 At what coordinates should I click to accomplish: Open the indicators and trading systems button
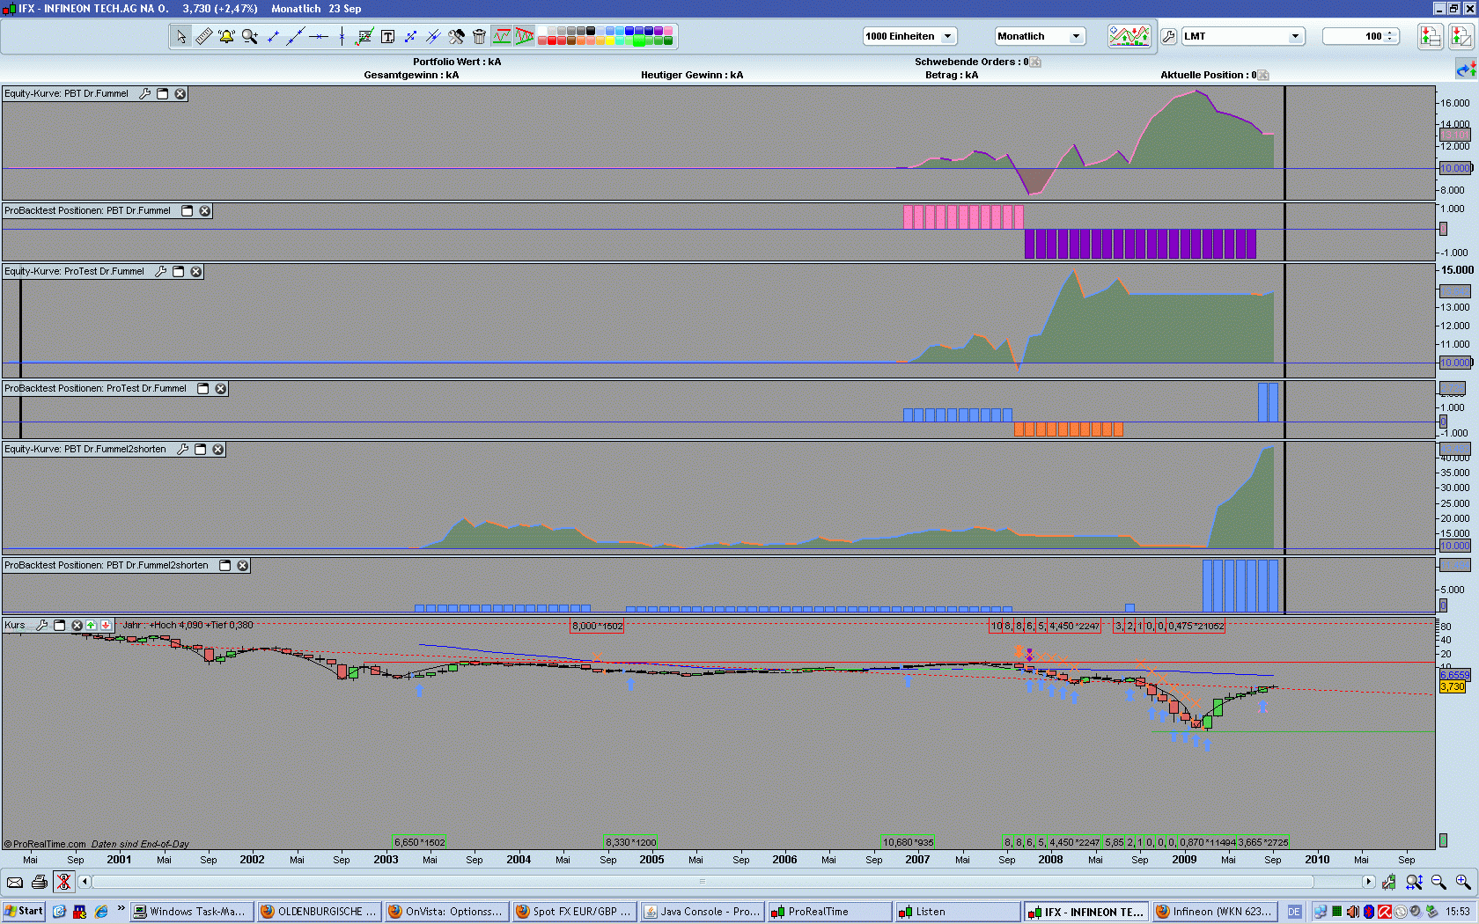[1129, 36]
